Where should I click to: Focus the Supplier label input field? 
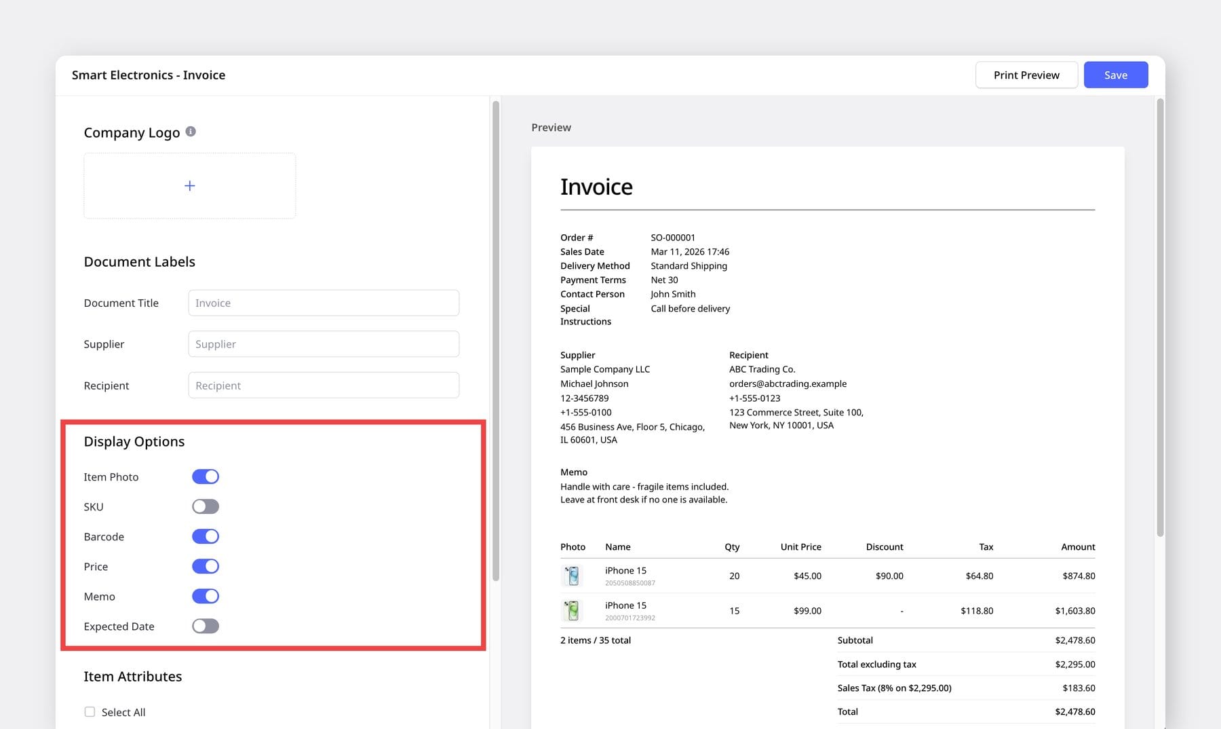point(324,343)
